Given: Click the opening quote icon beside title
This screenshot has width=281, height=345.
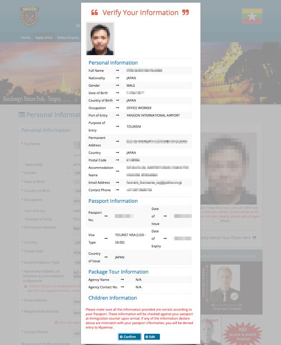Looking at the screenshot, I should (94, 13).
